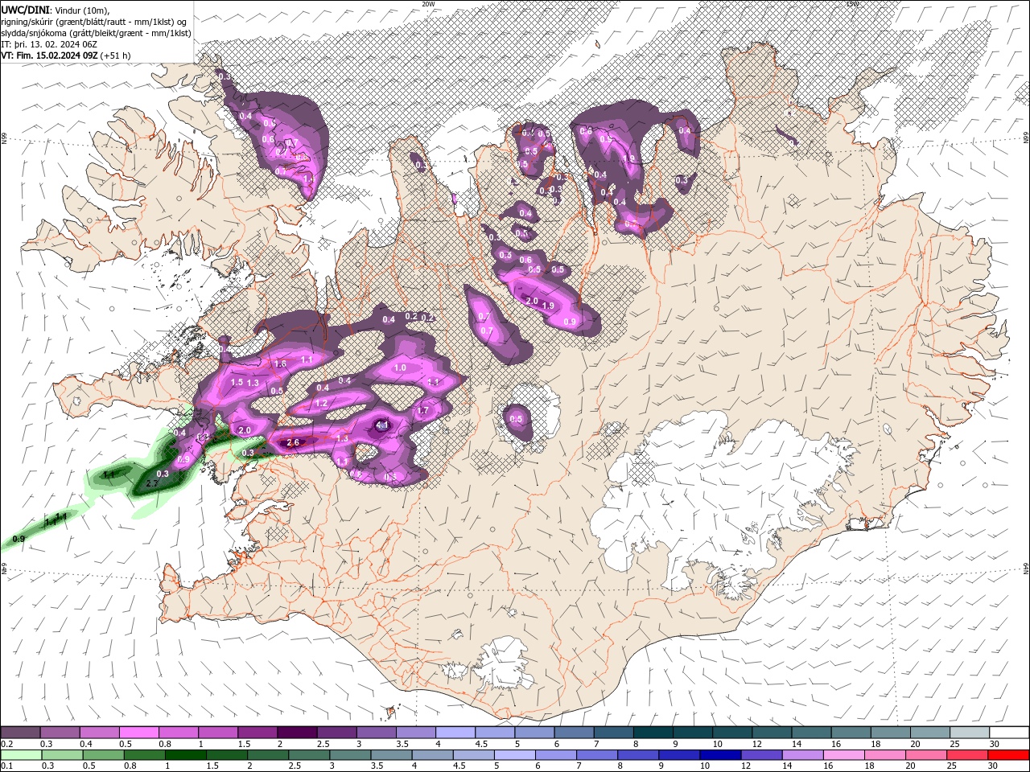Viewport: 1030px width, 772px height.
Task: Click the dark teal swatch at 8 in upper legend row
Action: (653, 732)
